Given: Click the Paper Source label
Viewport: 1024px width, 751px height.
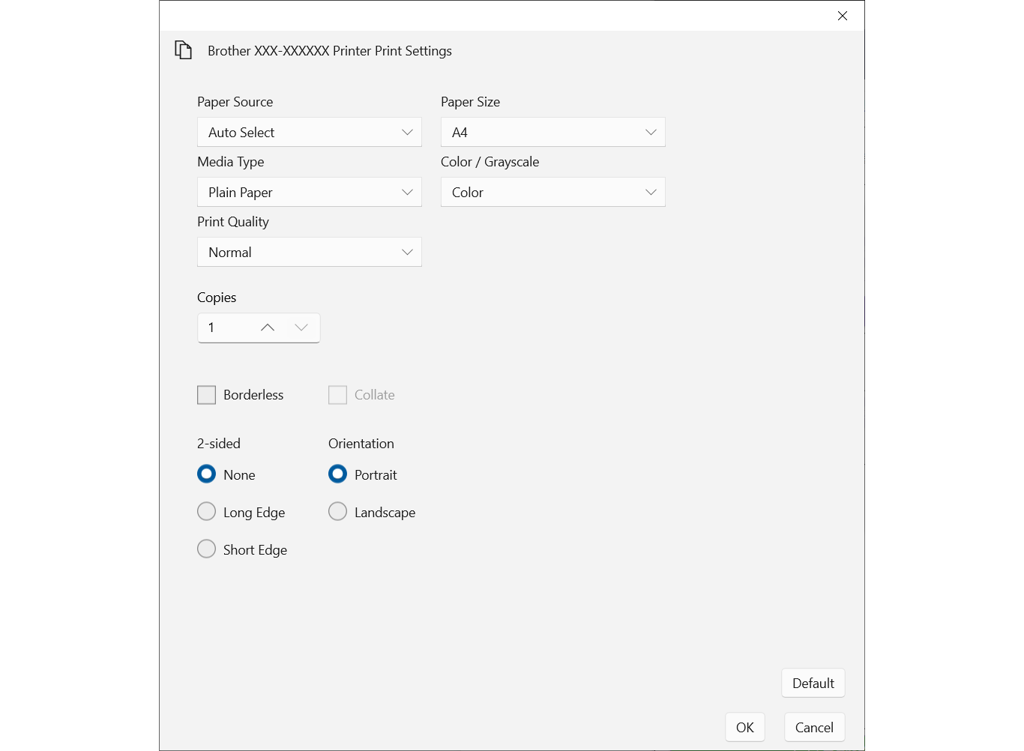Looking at the screenshot, I should [235, 102].
